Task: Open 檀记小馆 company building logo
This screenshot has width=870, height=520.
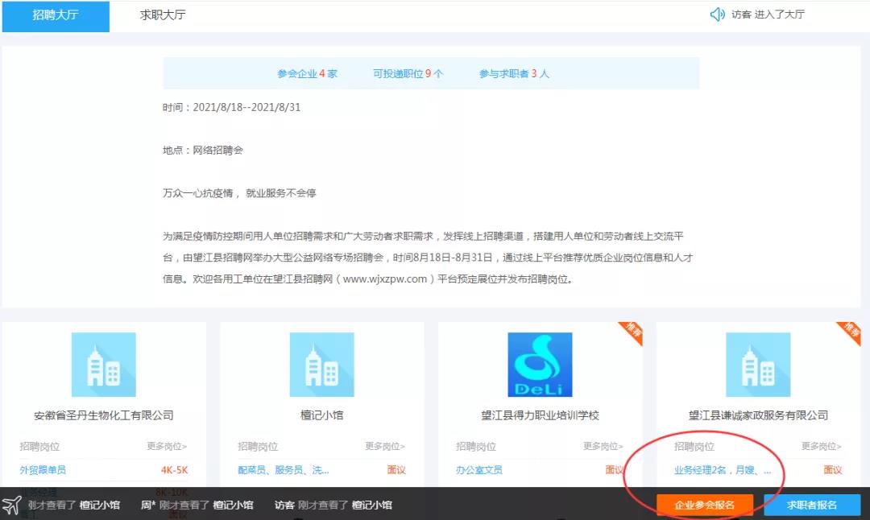Action: (321, 364)
